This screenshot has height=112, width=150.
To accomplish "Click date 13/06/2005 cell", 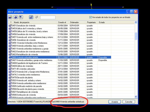I will (x=62, y=54).
